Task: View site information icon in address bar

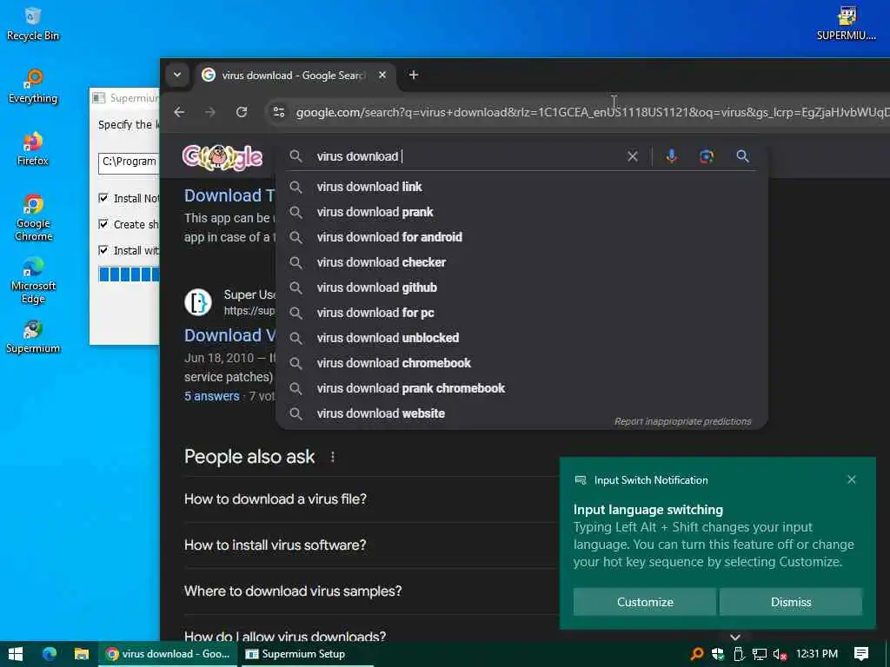Action: (x=279, y=112)
